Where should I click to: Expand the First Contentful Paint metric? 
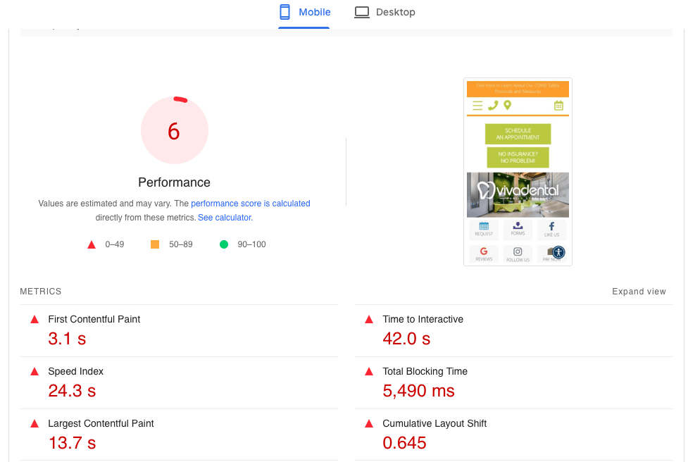point(179,331)
